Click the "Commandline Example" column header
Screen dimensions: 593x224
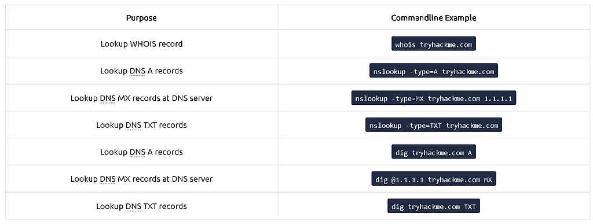coord(434,18)
